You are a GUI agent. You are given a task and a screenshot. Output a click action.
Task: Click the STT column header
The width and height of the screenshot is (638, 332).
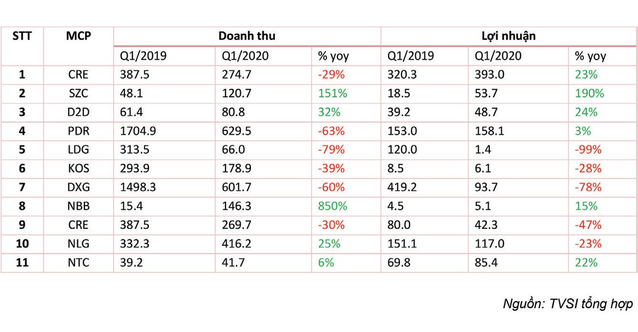(22, 36)
